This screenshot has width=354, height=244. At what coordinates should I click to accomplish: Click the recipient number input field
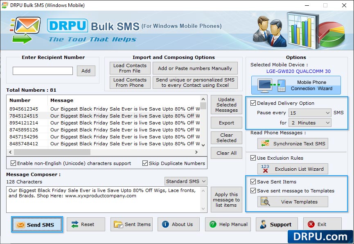(43, 71)
